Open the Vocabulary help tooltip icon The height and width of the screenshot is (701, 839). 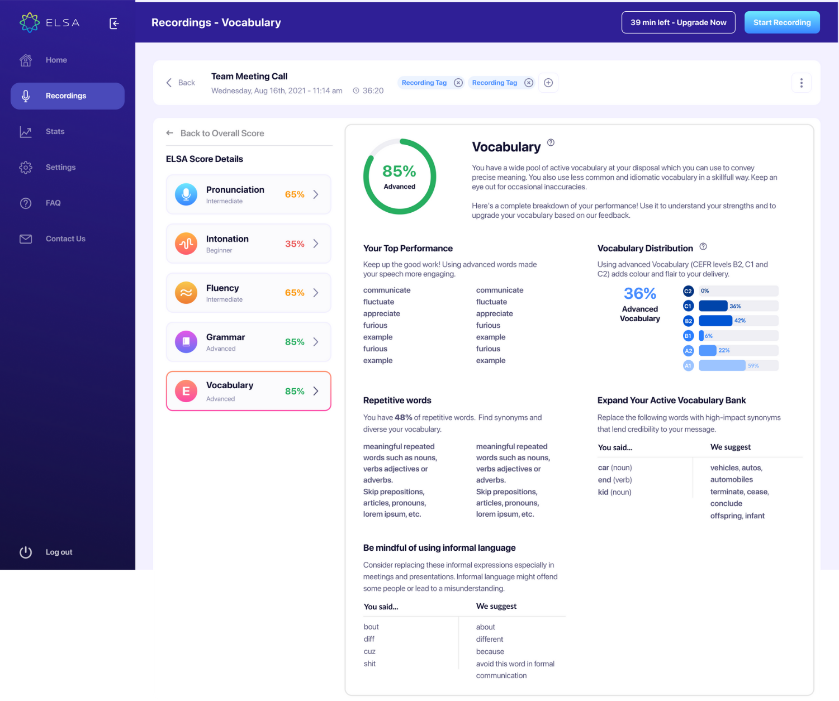(551, 143)
